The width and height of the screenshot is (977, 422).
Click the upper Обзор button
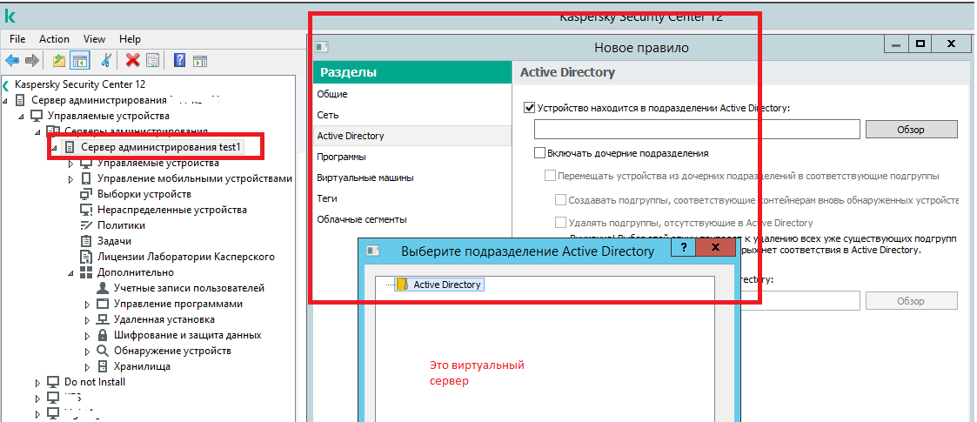pyautogui.click(x=911, y=130)
